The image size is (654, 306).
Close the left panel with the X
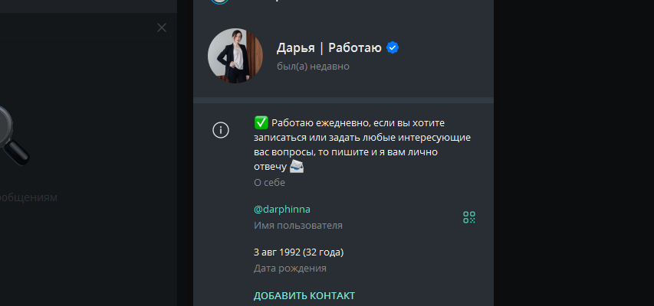pos(161,28)
